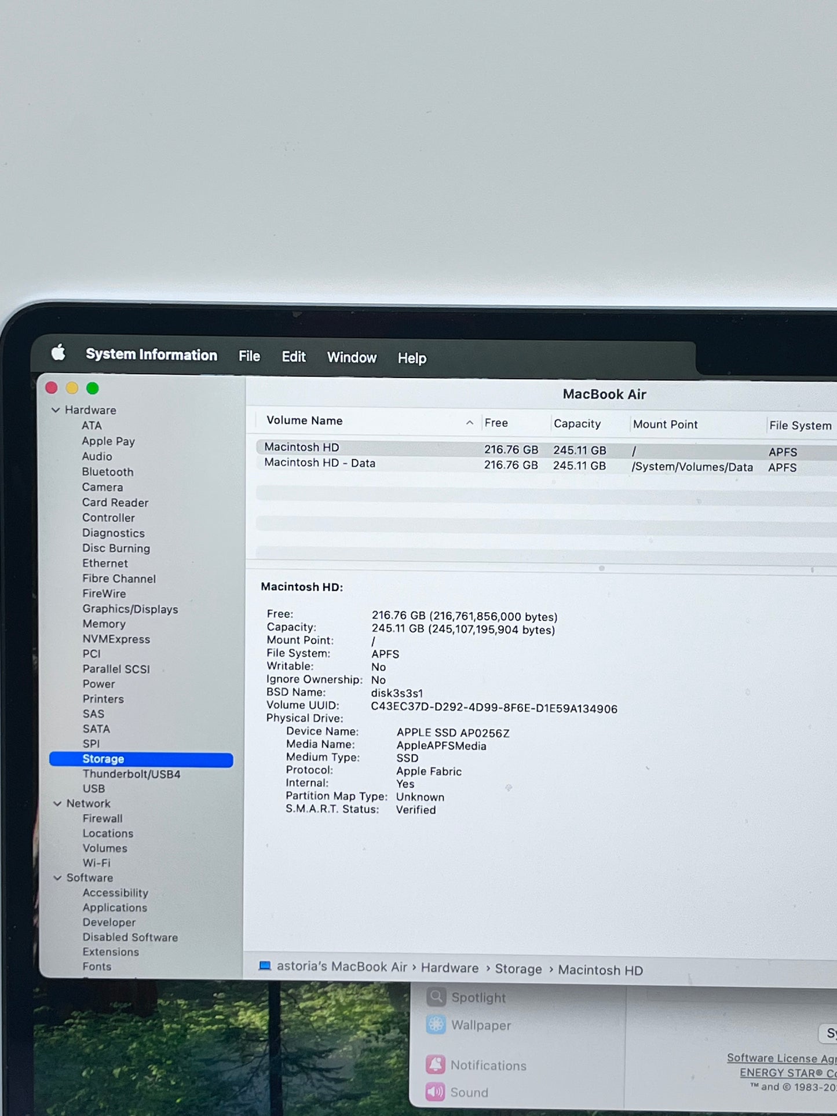
Task: Select Macintosh HD volume row
Action: click(x=546, y=449)
